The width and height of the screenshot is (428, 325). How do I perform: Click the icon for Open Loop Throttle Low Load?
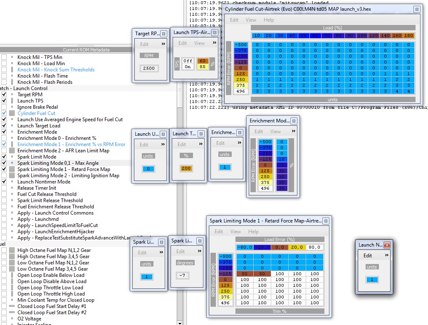12,287
